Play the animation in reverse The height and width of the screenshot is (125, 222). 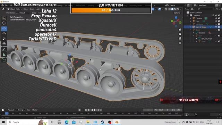tap(92, 110)
